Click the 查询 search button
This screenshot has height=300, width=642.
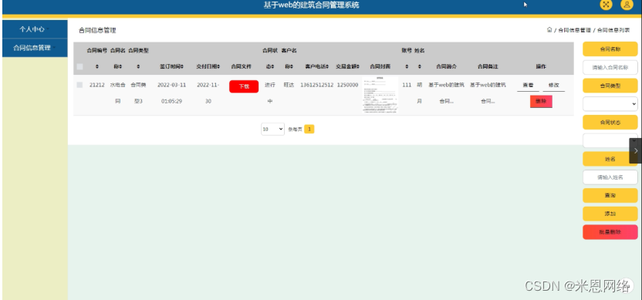(610, 196)
